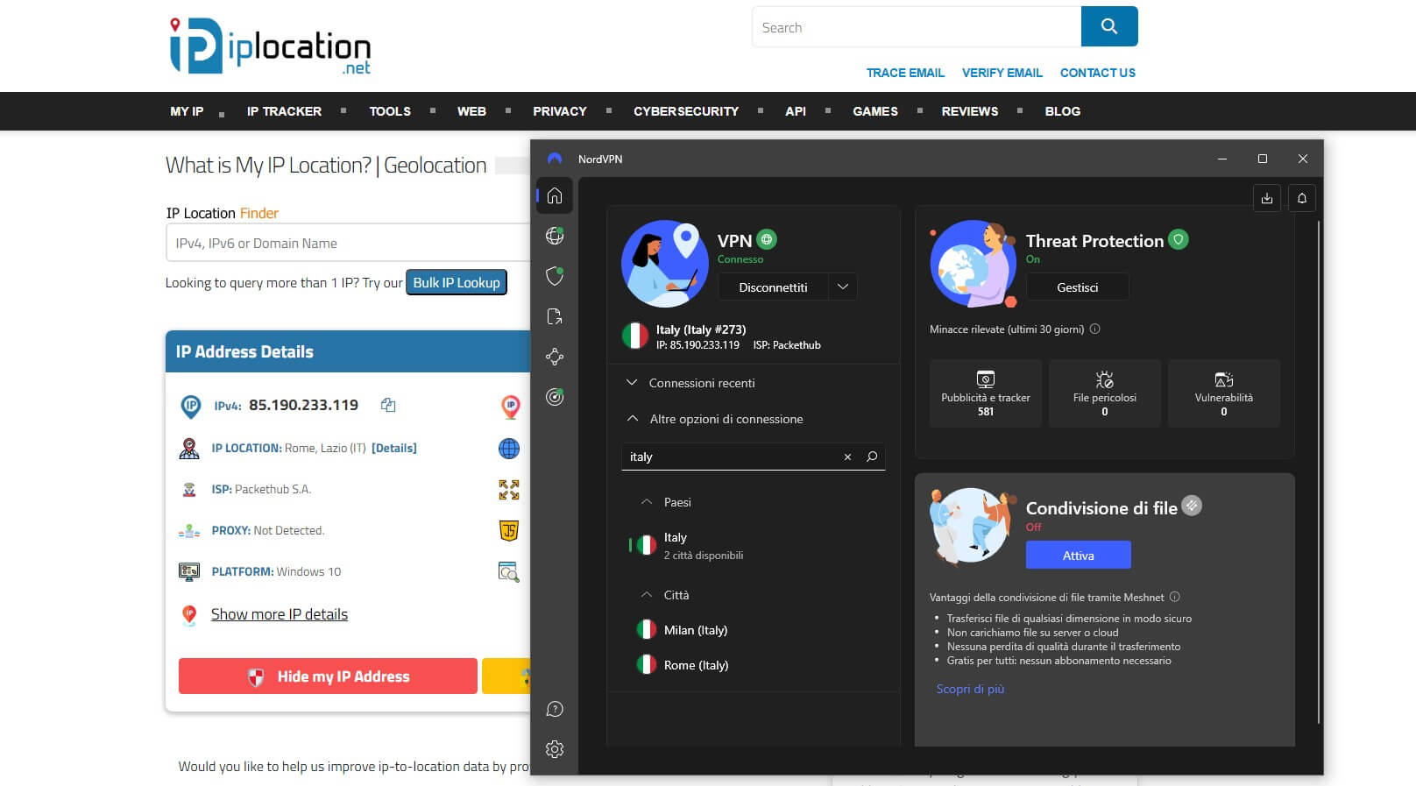This screenshot has width=1416, height=786.
Task: Click the map pin icon in IPv4 row
Action: tap(510, 406)
